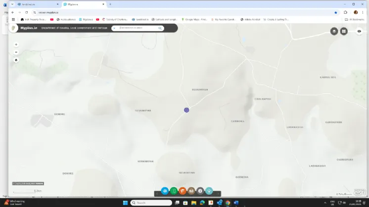Click the green widget in bottom toolbar

tap(174, 191)
